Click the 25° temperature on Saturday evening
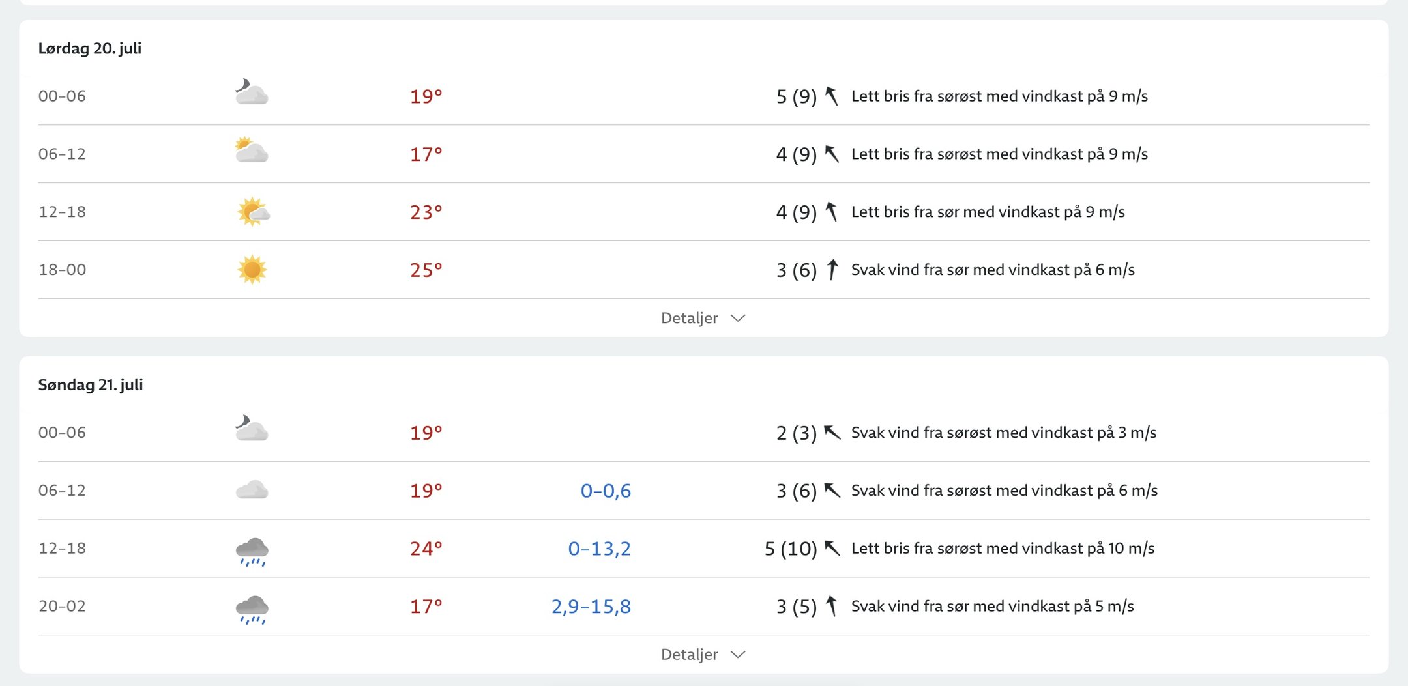 pyautogui.click(x=426, y=270)
